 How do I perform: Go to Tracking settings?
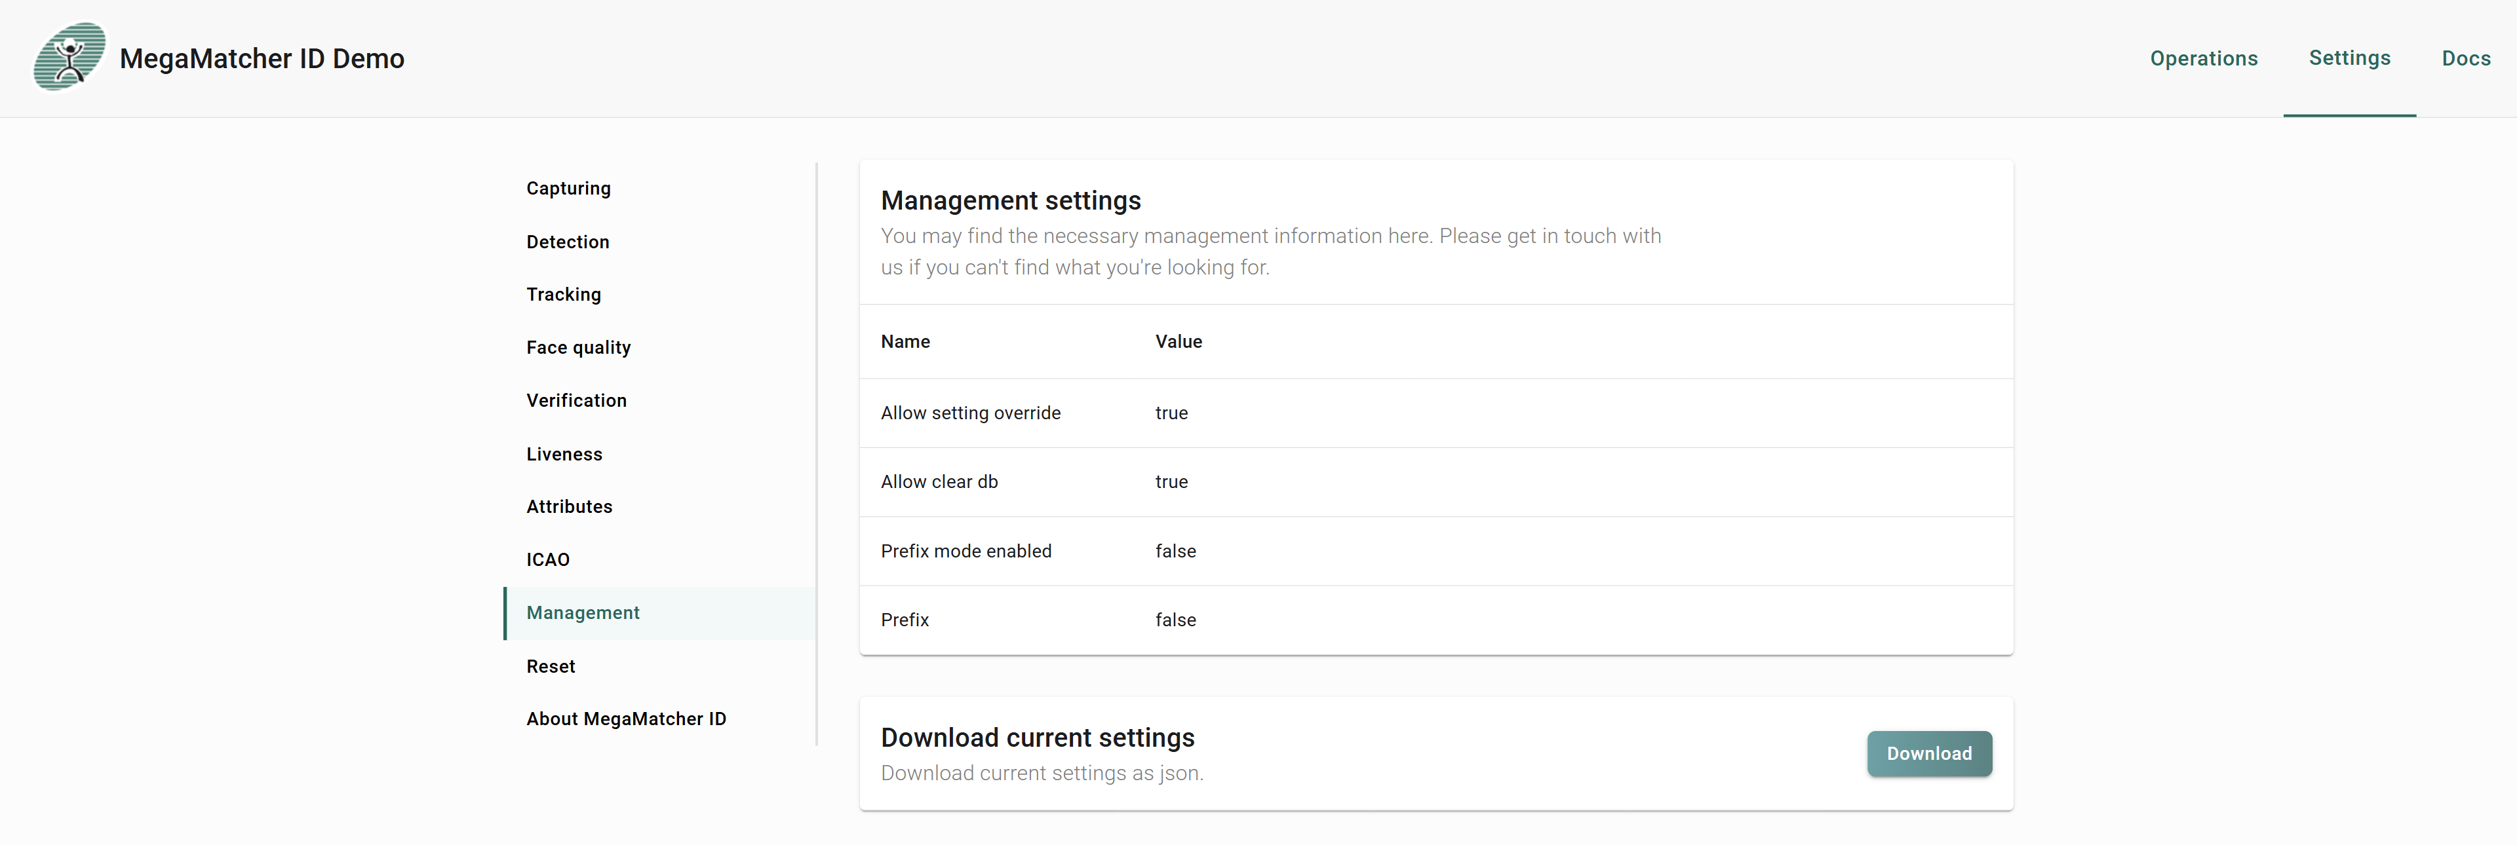[x=661, y=294]
